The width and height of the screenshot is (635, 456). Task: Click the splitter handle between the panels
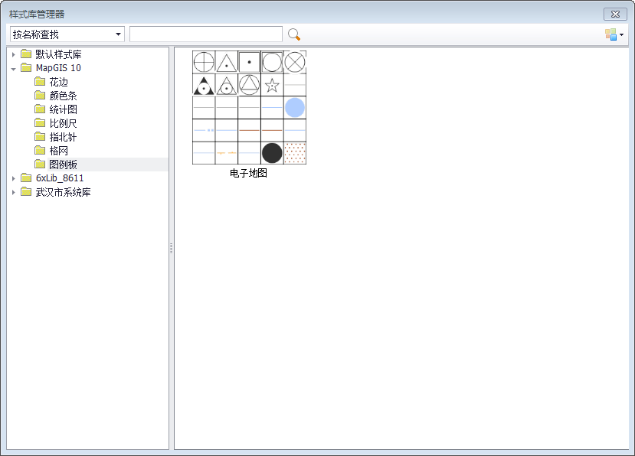[x=172, y=248]
